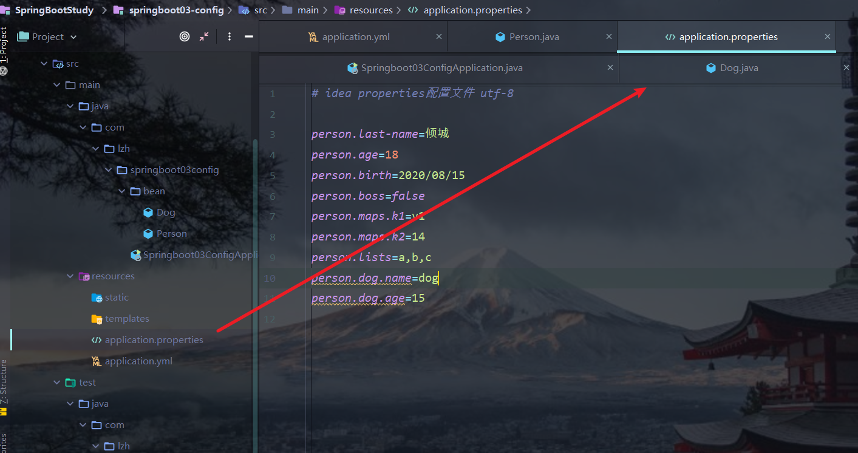Collapse all project tree nodes icon
This screenshot has width=858, height=453.
(x=204, y=36)
